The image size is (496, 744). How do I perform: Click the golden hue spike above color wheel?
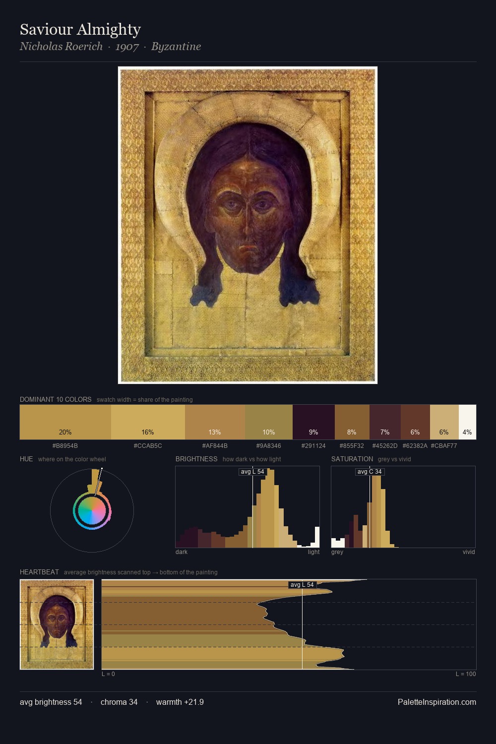pos(95,481)
